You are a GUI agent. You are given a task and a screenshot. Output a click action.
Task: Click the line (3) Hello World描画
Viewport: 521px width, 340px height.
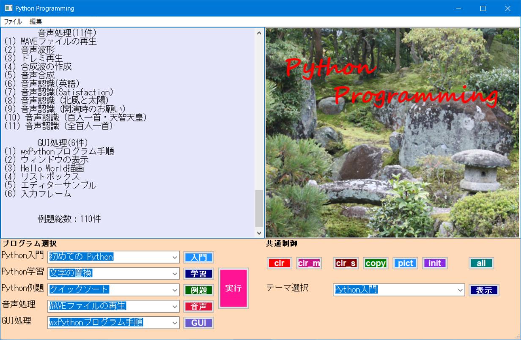click(44, 168)
